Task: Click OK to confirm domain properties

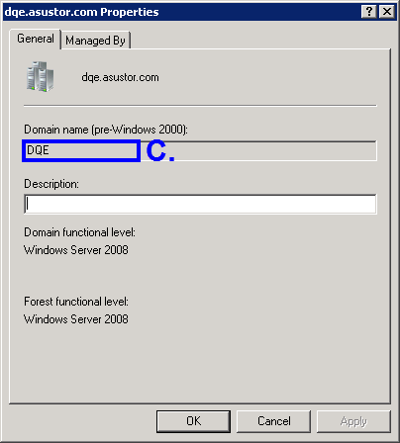Action: click(x=193, y=421)
